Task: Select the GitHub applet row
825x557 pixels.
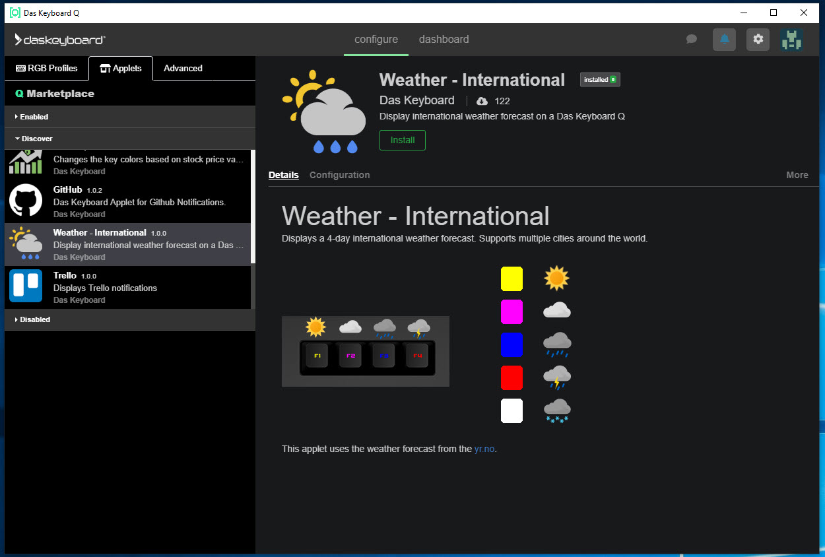Action: point(127,201)
